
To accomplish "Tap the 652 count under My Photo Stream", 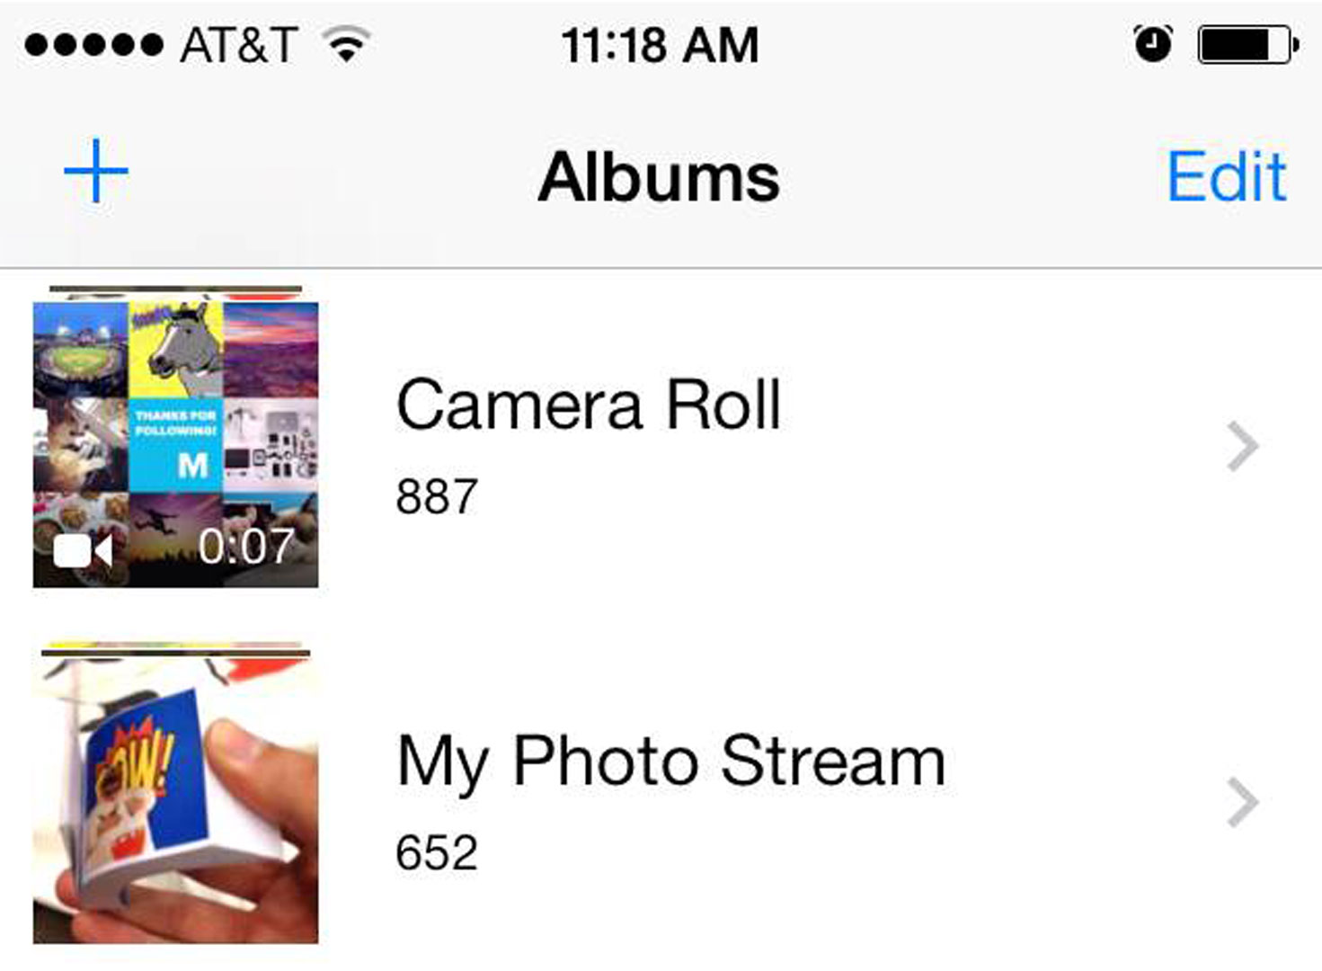I will click(437, 853).
